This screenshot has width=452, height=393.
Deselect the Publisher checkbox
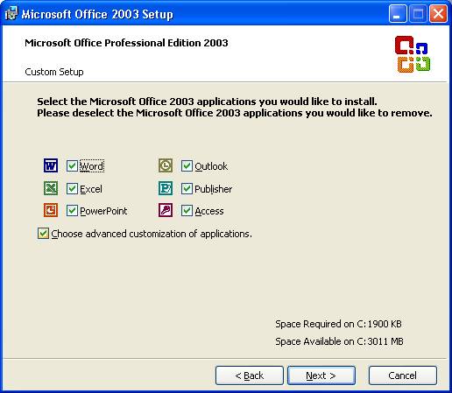187,188
